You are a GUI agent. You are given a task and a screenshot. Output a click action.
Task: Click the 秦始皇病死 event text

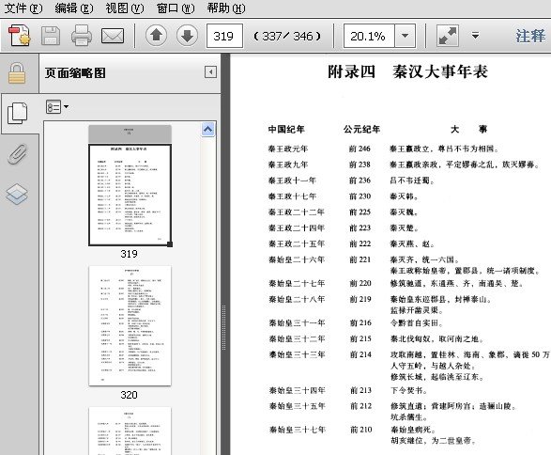coord(414,430)
